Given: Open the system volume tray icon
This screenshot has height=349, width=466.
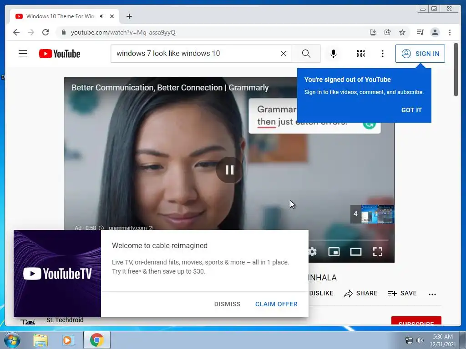Looking at the screenshot, I should click(x=420, y=340).
